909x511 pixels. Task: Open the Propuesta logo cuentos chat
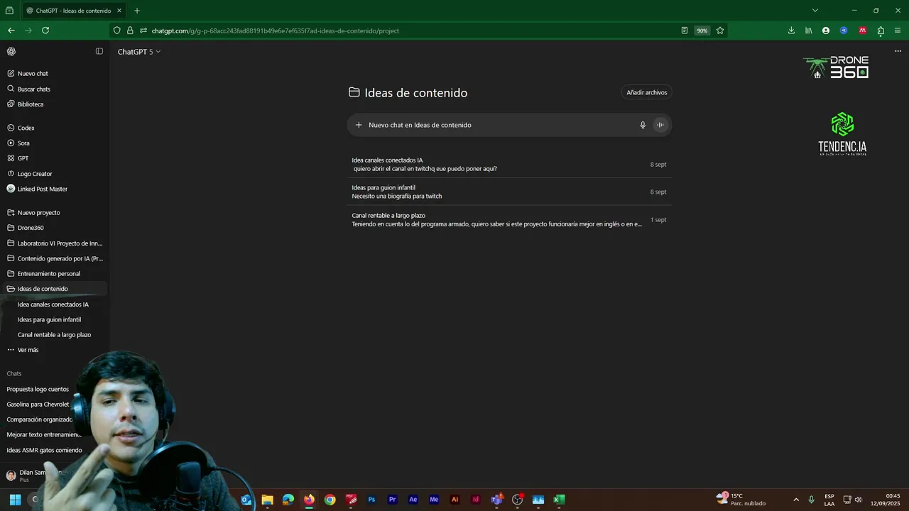click(x=38, y=389)
